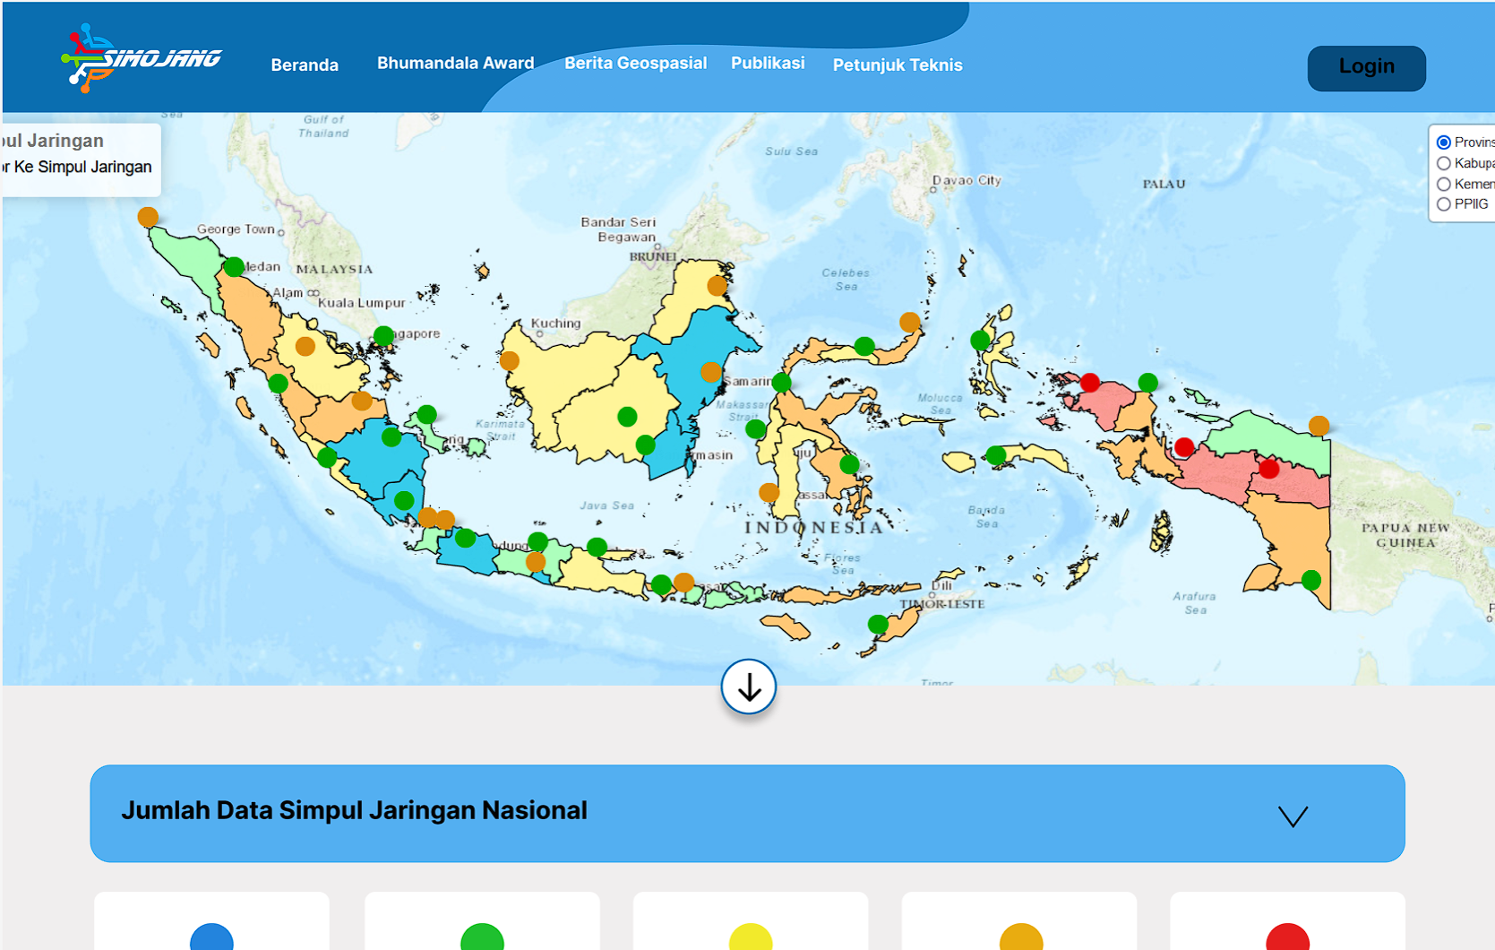Select the orange marker near Makassar
1495x950 pixels.
point(768,491)
